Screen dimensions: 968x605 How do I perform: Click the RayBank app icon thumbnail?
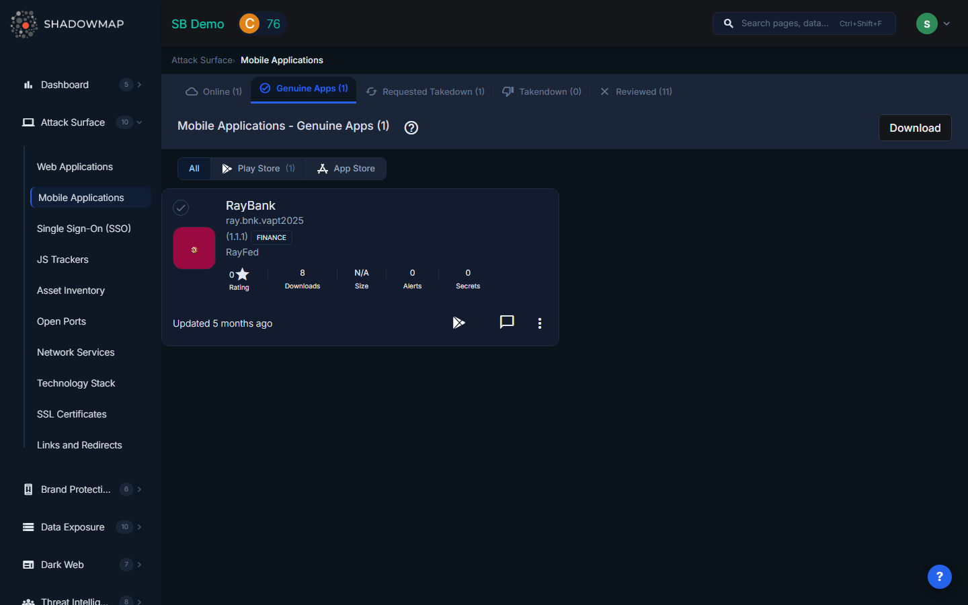[x=194, y=248]
